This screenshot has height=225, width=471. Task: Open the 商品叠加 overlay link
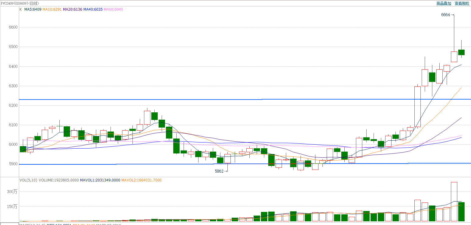(444, 3)
